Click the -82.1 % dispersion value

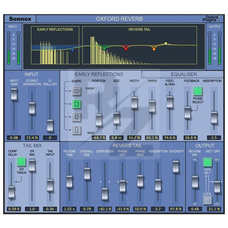105,209
